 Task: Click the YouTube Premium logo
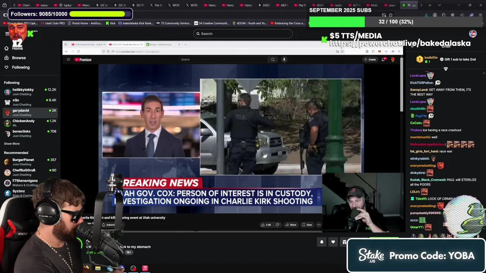(x=83, y=60)
